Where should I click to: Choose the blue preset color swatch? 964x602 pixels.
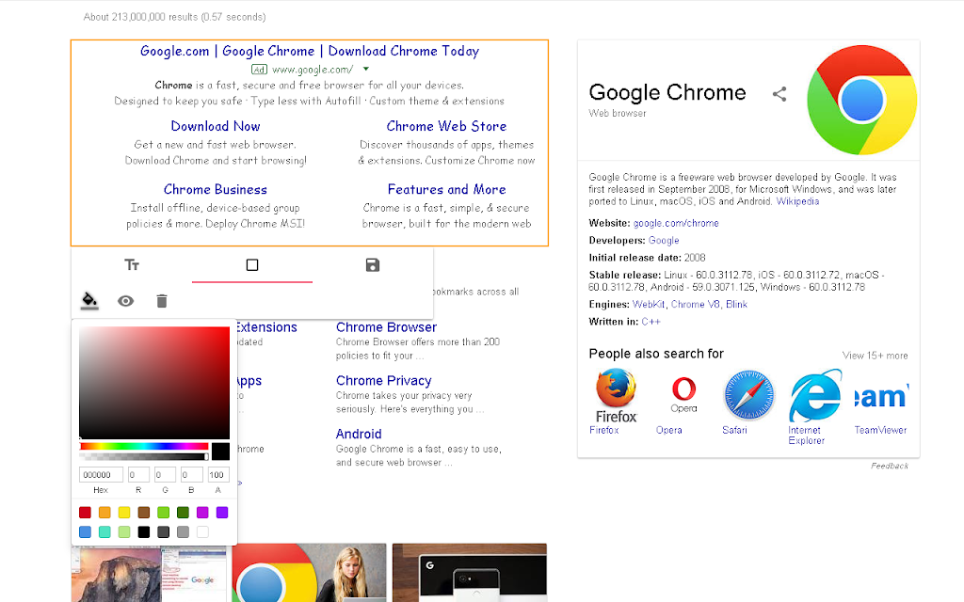(85, 532)
